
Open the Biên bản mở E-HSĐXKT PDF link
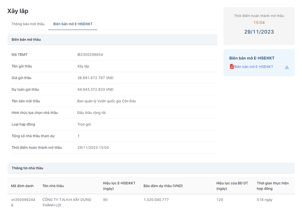(253, 67)
